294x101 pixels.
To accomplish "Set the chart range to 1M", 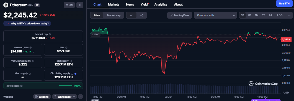I will pyautogui.click(x=257, y=15).
